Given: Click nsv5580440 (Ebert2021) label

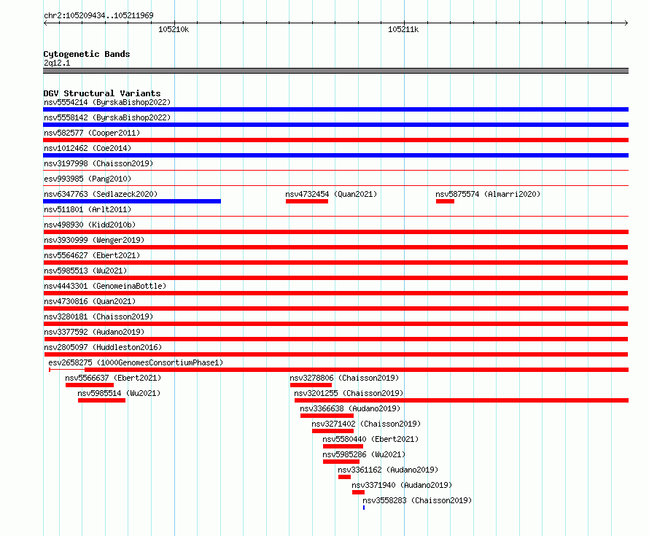Looking at the screenshot, I should [370, 439].
